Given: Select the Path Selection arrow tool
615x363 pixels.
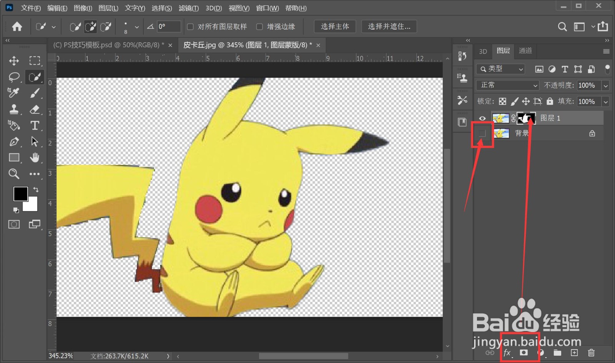Looking at the screenshot, I should pos(35,142).
